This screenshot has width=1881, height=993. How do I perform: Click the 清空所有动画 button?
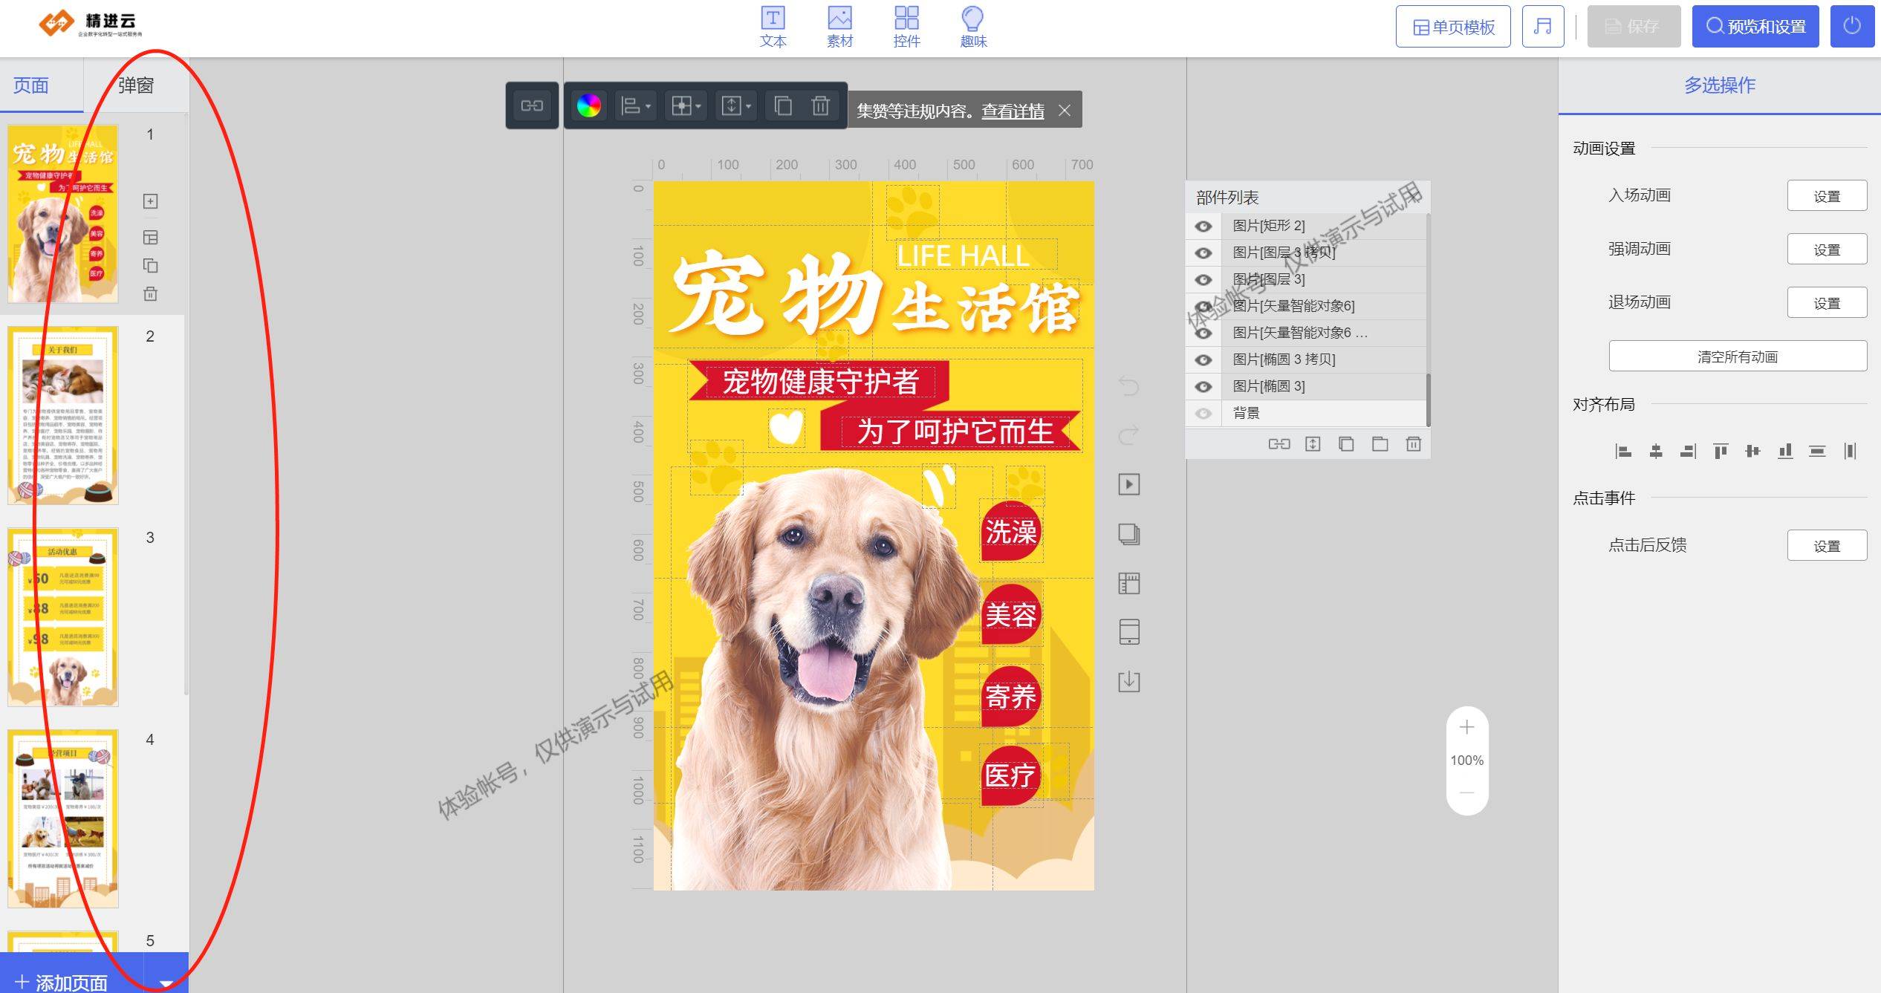[1738, 356]
